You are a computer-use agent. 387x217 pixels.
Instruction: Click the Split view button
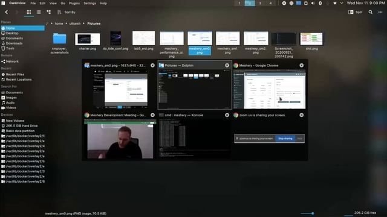356,12
